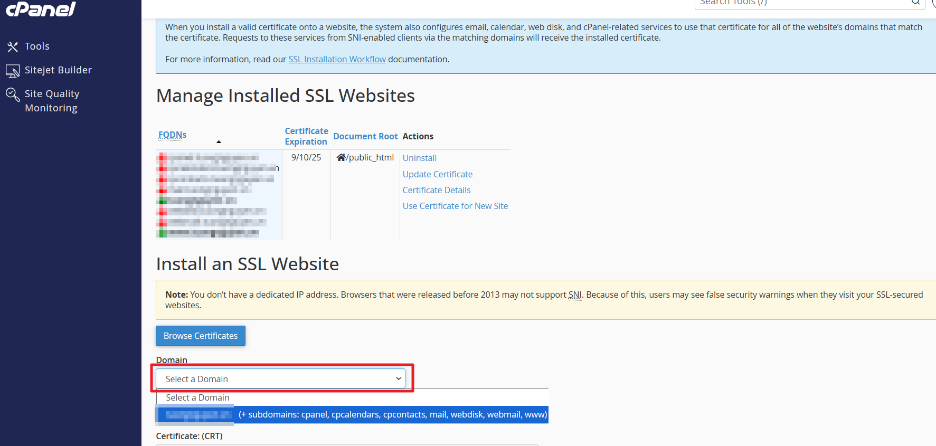
Task: Follow the SSL Installation Workflow link
Action: (337, 59)
